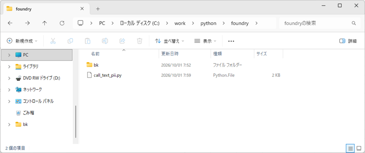Open chevron after foundry in address bar
The height and width of the screenshot is (153, 365).
(256, 23)
